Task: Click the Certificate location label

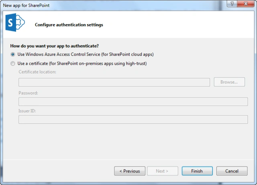Action: tap(37, 72)
